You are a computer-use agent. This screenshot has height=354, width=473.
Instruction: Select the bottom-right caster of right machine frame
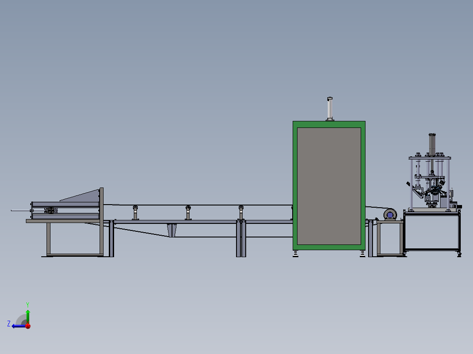(x=459, y=254)
